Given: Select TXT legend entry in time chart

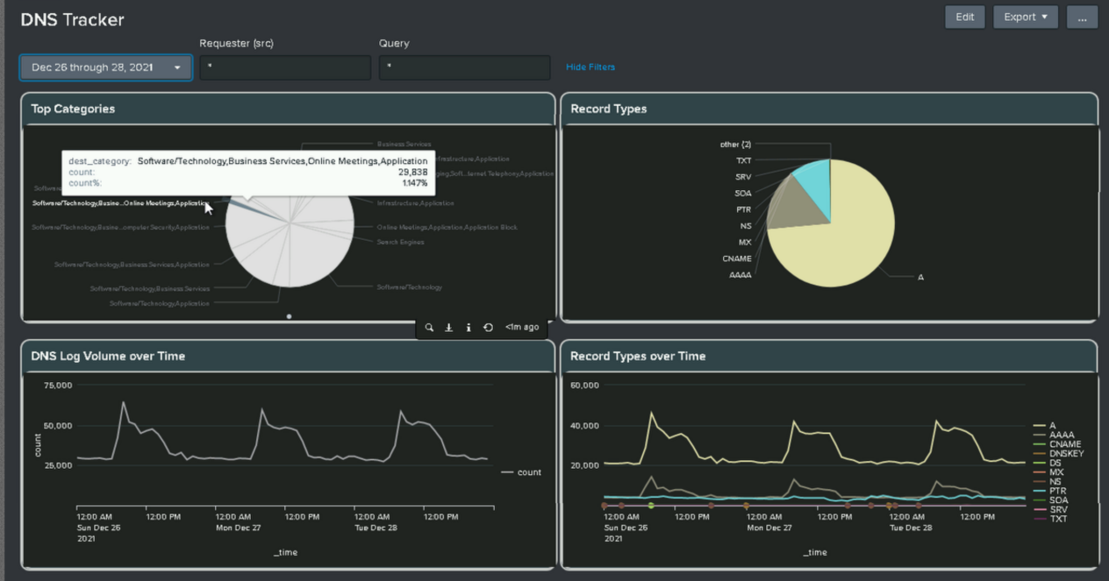Looking at the screenshot, I should pos(1050,520).
